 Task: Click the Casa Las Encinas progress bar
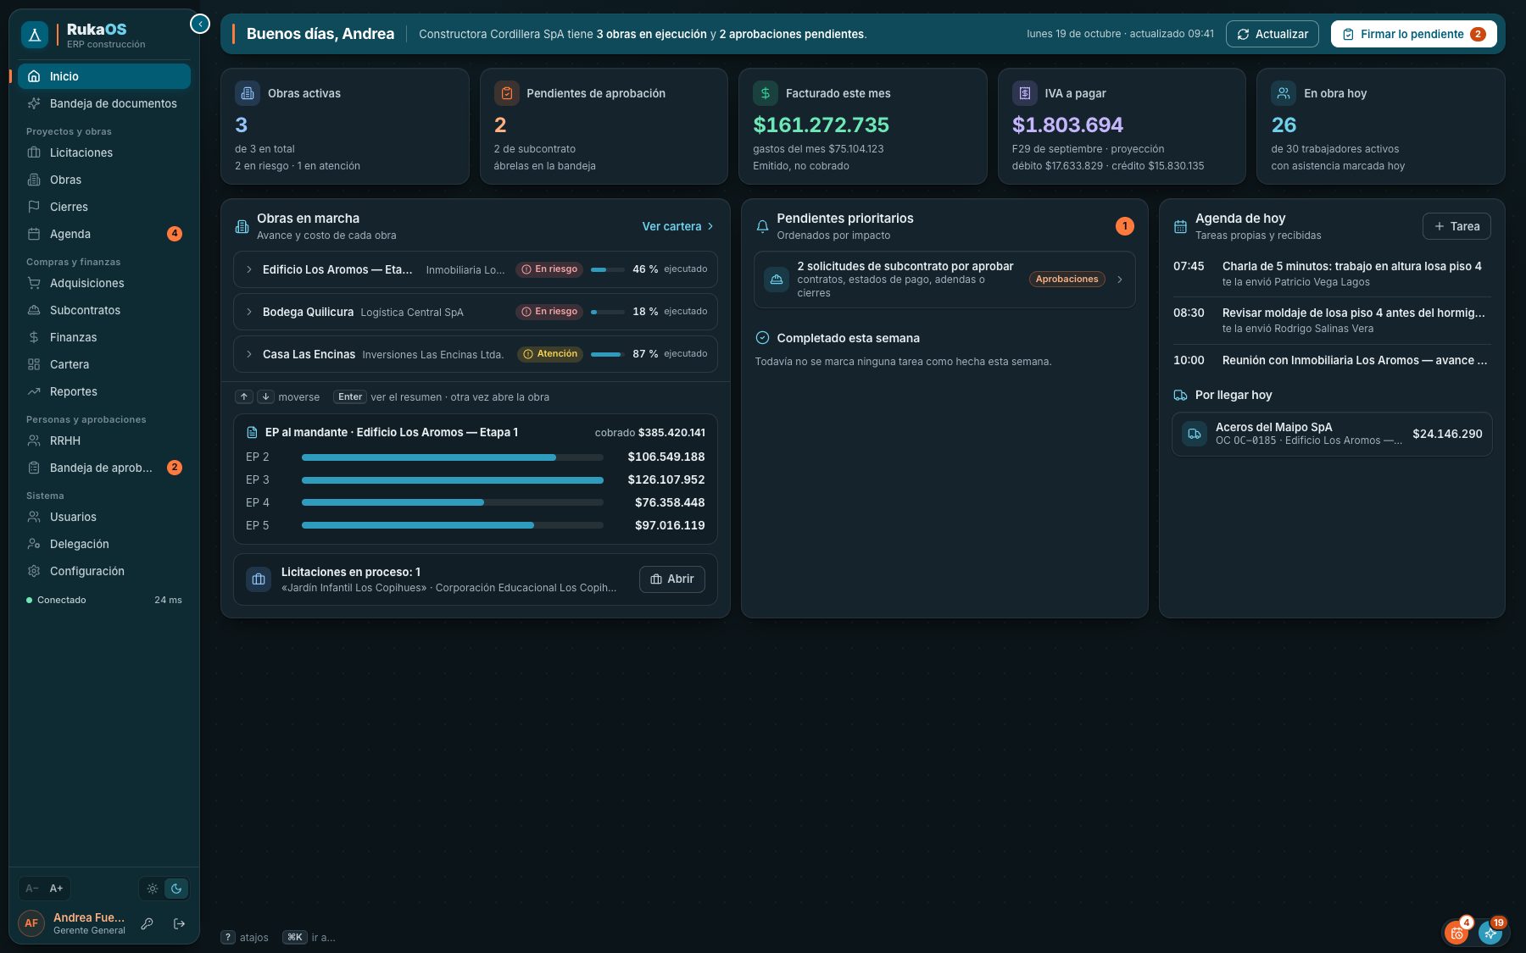608,354
